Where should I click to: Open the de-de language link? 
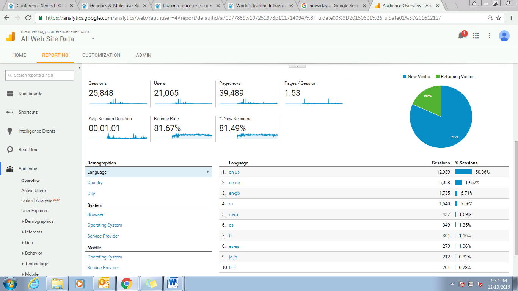click(x=234, y=183)
